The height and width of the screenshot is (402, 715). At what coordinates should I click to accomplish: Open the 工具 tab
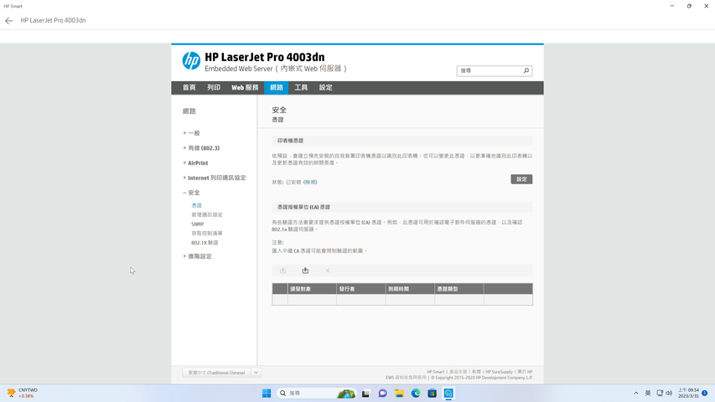[301, 87]
